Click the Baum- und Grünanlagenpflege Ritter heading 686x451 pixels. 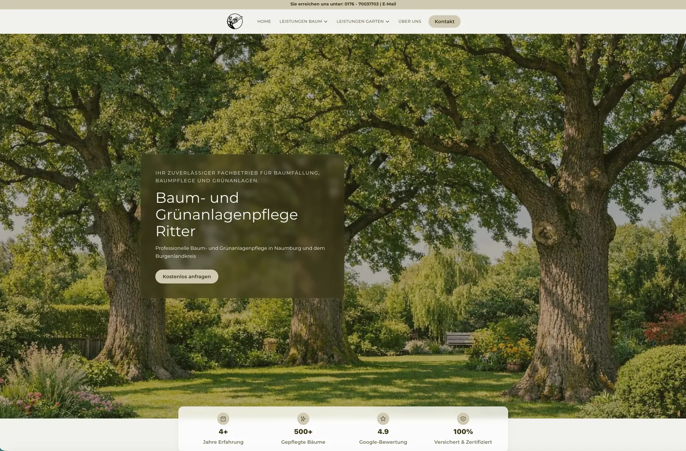click(x=226, y=214)
